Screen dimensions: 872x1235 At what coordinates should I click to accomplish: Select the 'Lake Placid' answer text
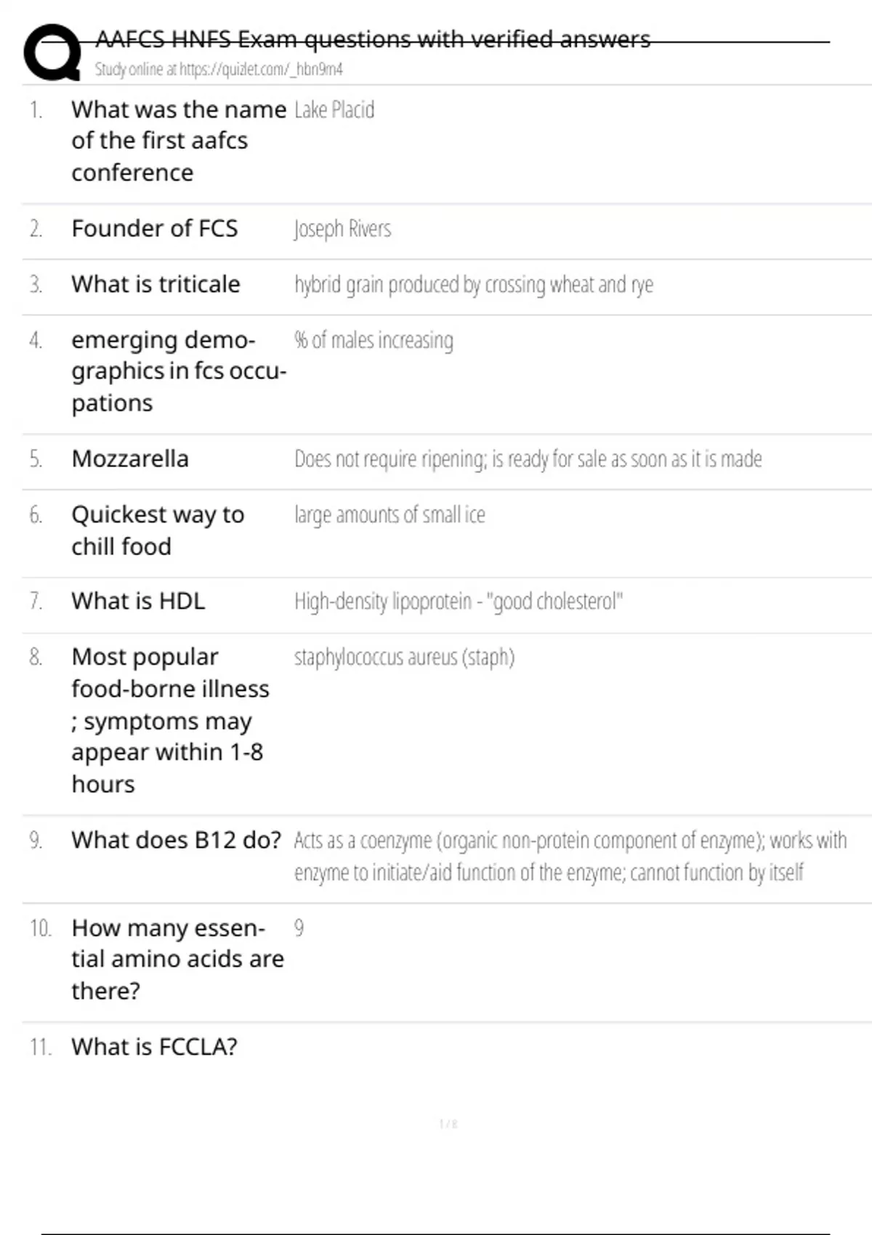[334, 110]
